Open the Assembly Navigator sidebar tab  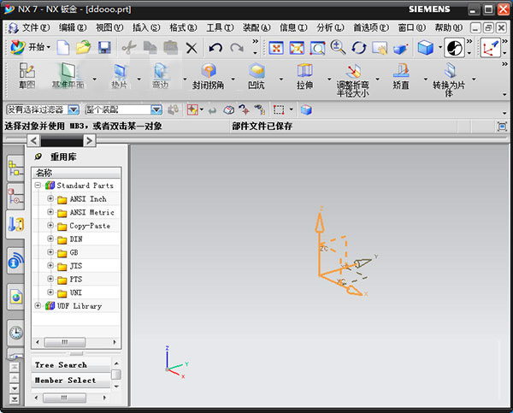(16, 168)
